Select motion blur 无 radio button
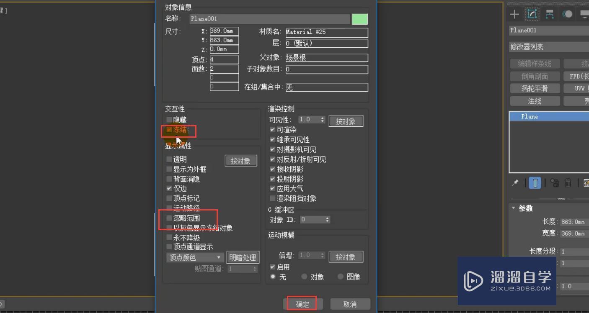The image size is (589, 313). 273,277
